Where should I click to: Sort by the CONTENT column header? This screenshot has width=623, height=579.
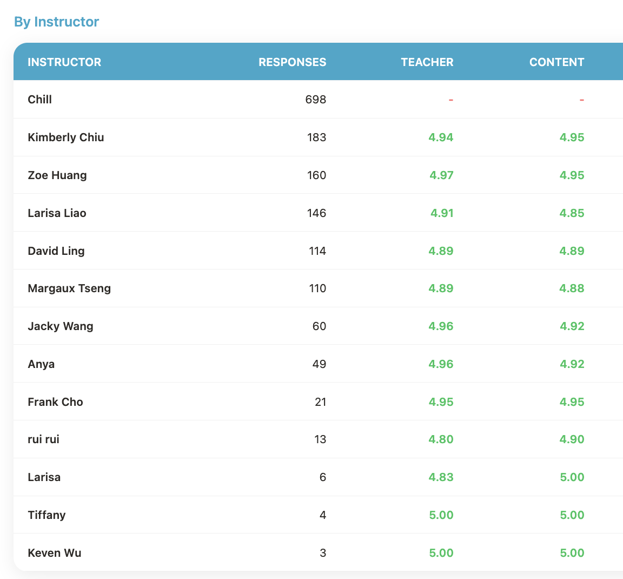556,62
